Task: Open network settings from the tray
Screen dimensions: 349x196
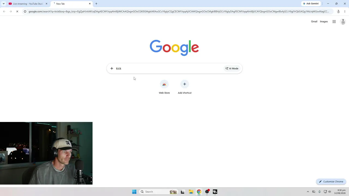Action: [325, 192]
